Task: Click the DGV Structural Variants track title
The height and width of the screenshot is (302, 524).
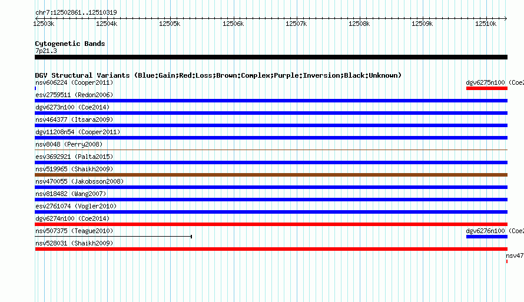Action: (218, 75)
